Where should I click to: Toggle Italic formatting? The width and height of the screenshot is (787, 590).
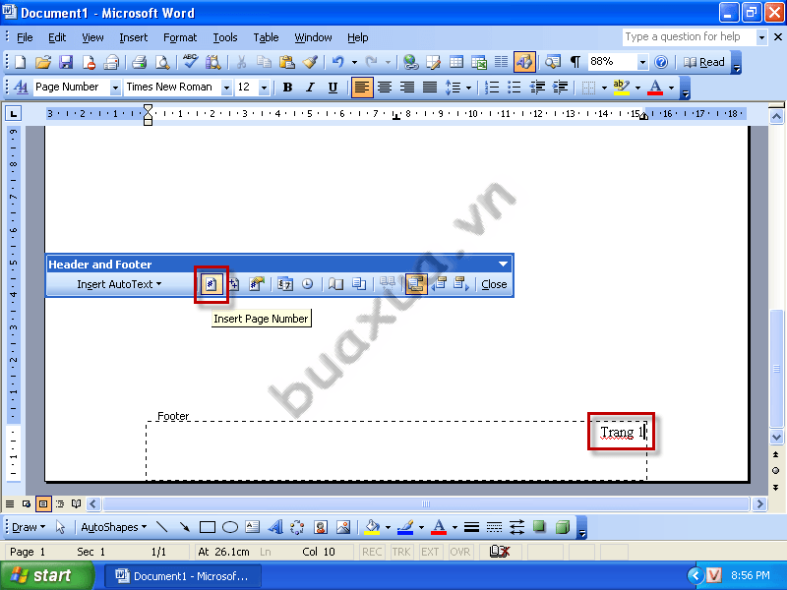[x=310, y=88]
